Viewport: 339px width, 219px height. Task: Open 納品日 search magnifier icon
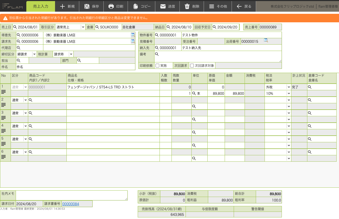[168, 27]
